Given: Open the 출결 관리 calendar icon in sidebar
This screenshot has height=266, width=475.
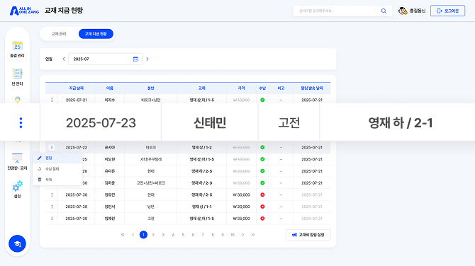Looking at the screenshot, I should click(x=17, y=46).
